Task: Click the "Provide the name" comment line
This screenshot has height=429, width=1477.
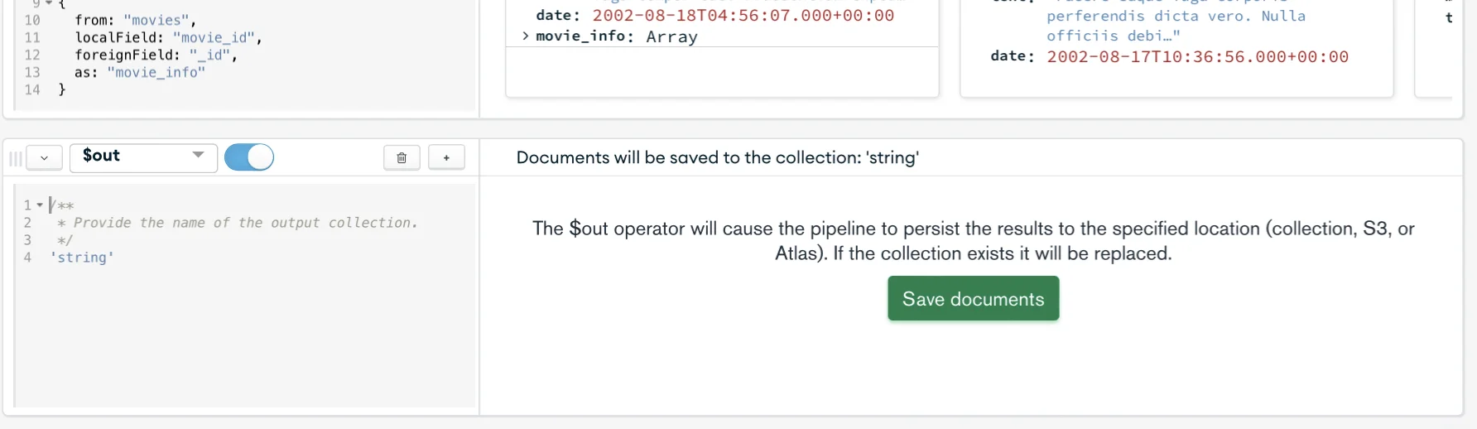Action: [x=237, y=223]
